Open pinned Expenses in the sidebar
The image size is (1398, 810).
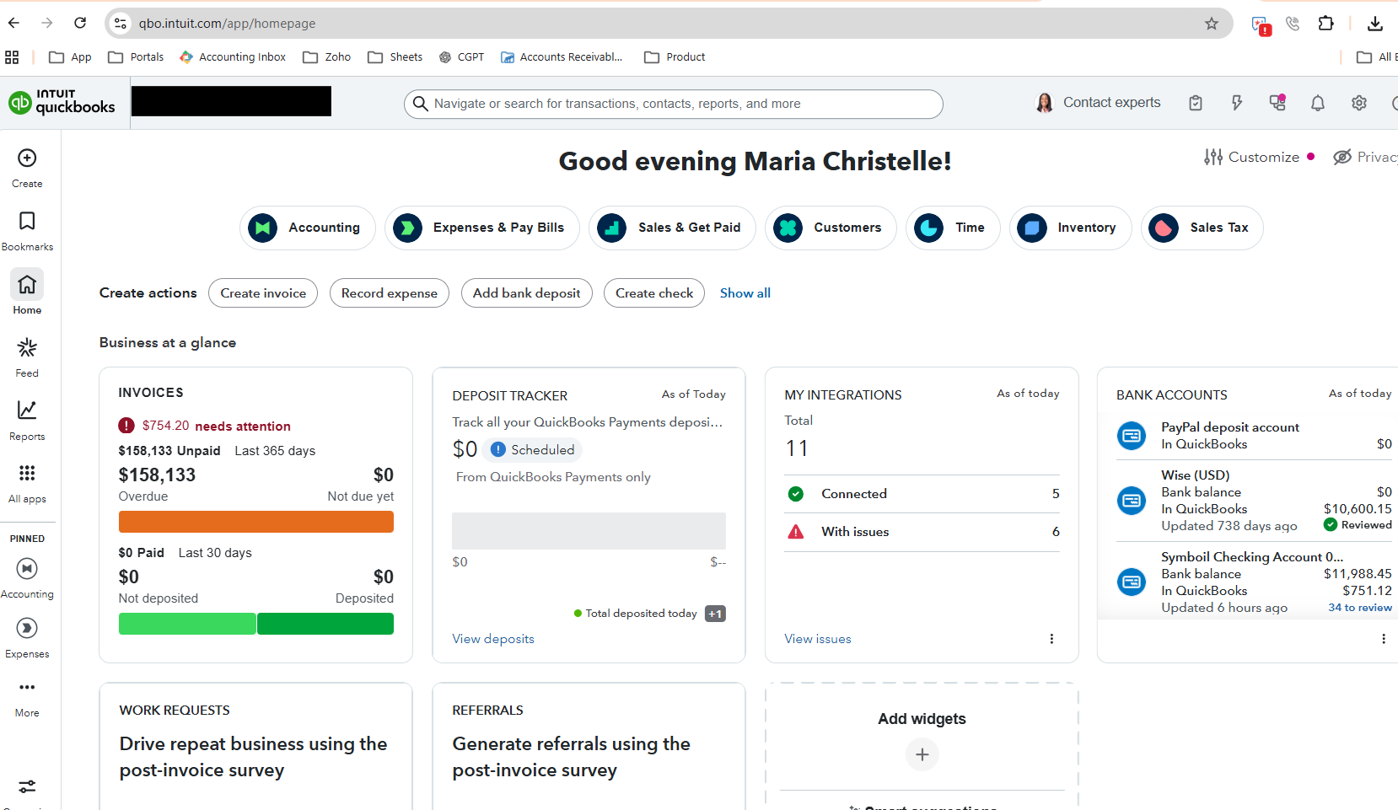[x=27, y=638]
